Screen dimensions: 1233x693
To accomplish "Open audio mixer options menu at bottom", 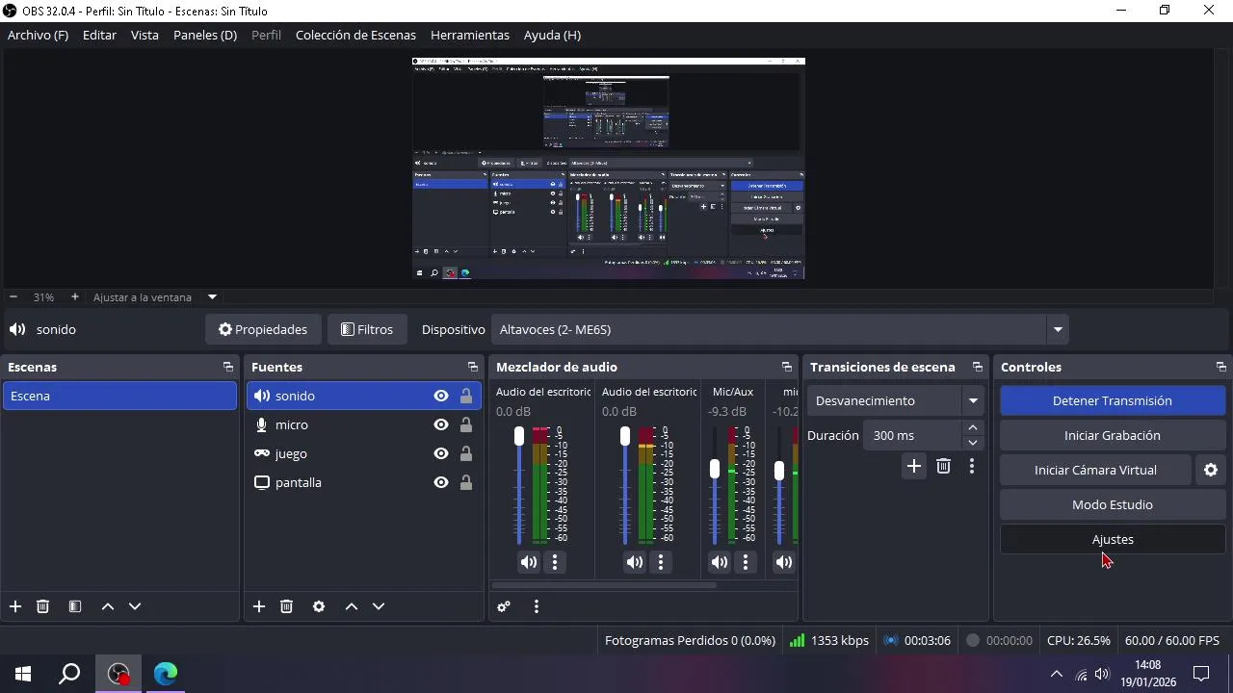I will pos(537,606).
